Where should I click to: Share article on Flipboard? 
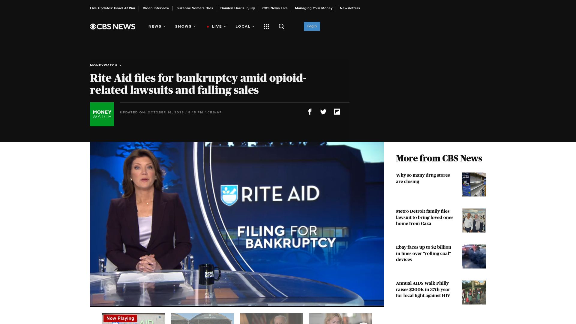(337, 112)
